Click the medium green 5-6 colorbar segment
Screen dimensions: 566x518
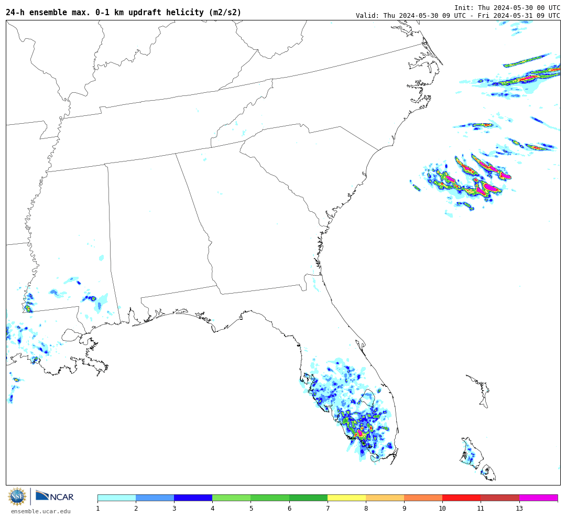point(270,498)
